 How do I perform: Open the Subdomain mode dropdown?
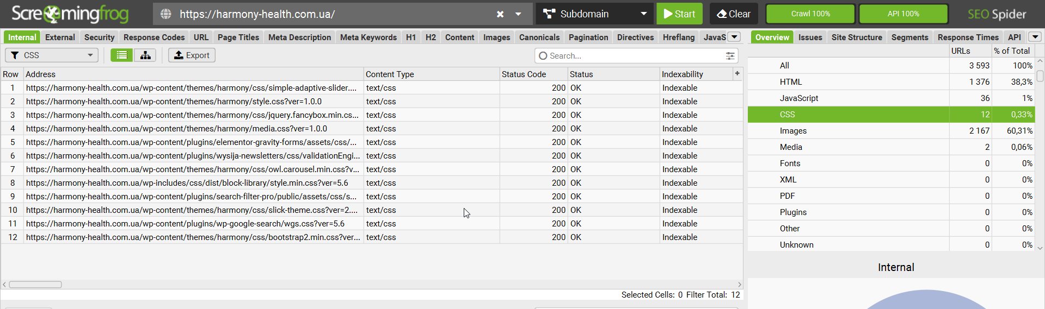click(595, 14)
